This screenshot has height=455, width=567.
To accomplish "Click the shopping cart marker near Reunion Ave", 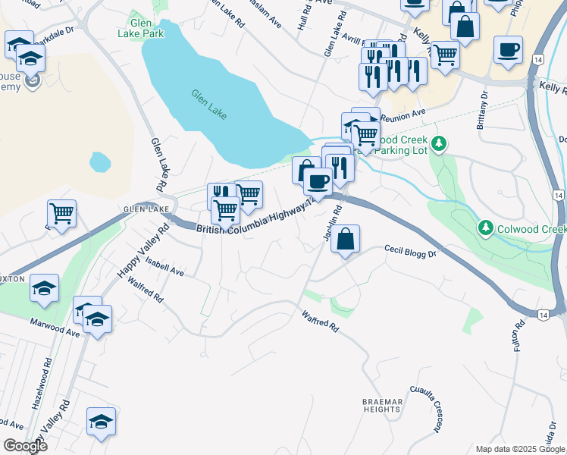I will tap(365, 136).
